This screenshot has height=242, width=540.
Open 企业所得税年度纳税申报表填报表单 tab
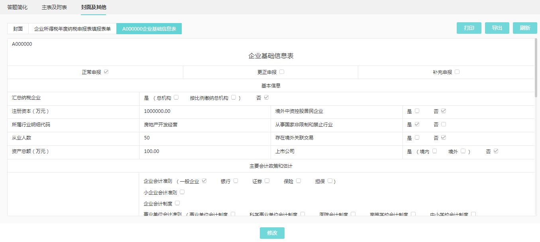pos(73,29)
